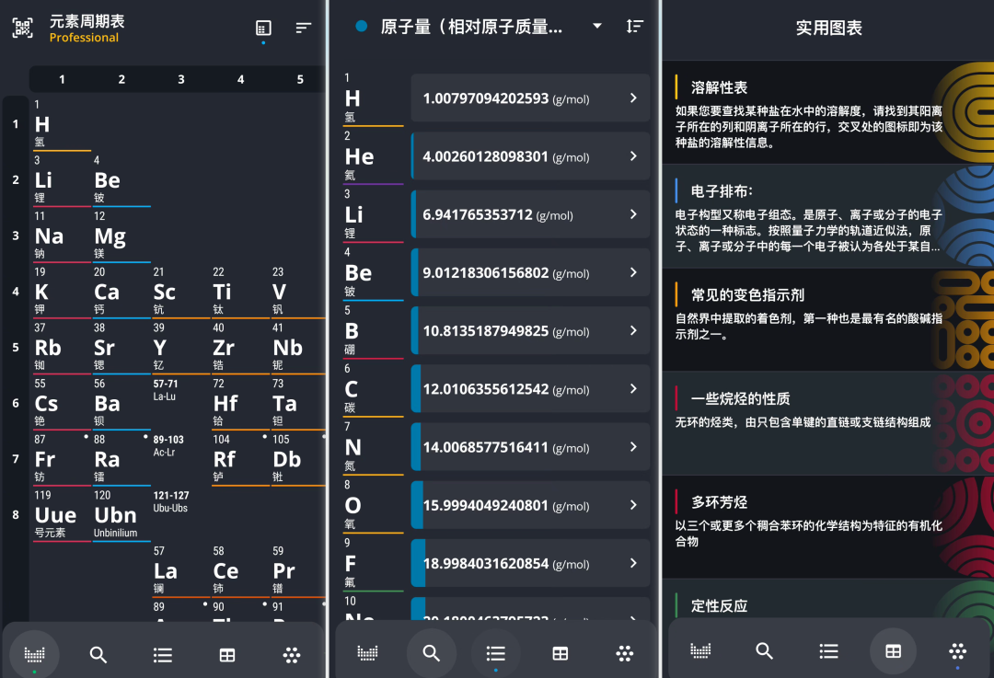This screenshot has width=994, height=678.
Task: Tap tables icon in middle panel bottom bar
Action: tap(560, 652)
